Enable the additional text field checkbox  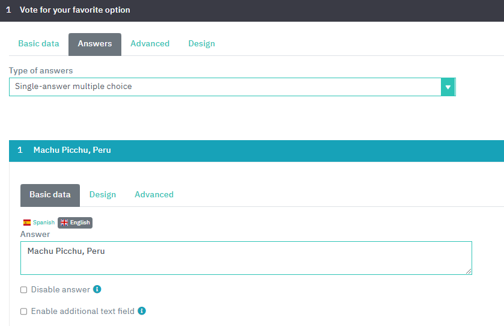tap(24, 312)
